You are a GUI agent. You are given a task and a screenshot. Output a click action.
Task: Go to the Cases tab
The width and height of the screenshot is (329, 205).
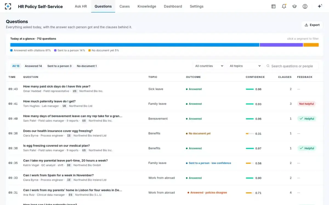pyautogui.click(x=124, y=6)
